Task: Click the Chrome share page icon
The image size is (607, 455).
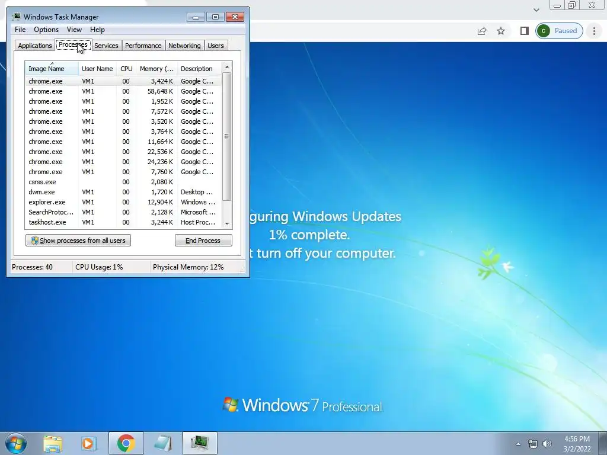Action: (x=482, y=31)
